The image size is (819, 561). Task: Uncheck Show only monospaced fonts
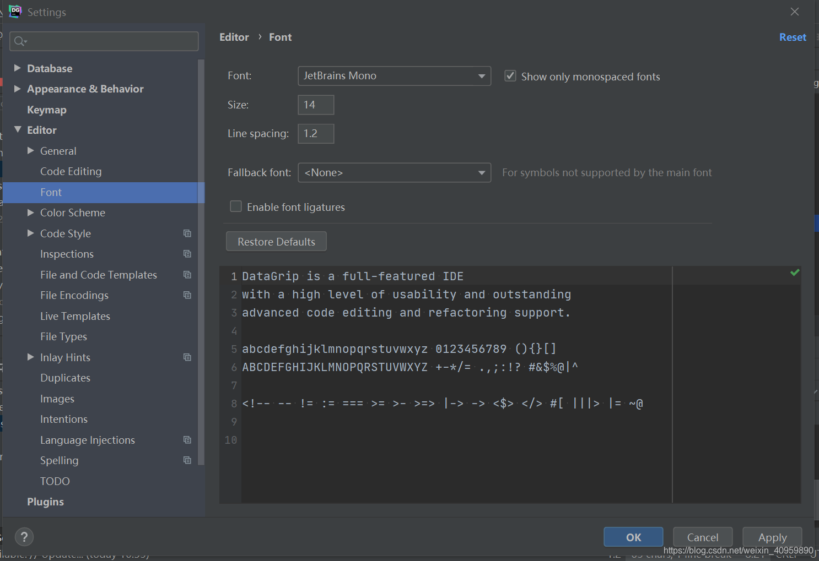pyautogui.click(x=510, y=76)
